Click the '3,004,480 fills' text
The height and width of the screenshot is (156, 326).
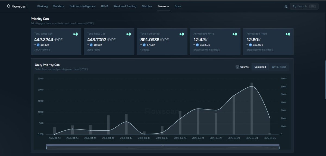(42, 50)
